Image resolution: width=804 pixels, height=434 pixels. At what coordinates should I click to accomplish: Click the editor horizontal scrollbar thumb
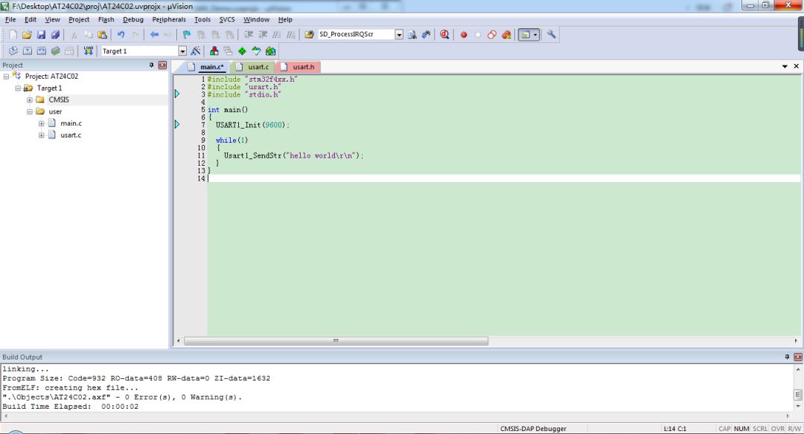tap(336, 341)
